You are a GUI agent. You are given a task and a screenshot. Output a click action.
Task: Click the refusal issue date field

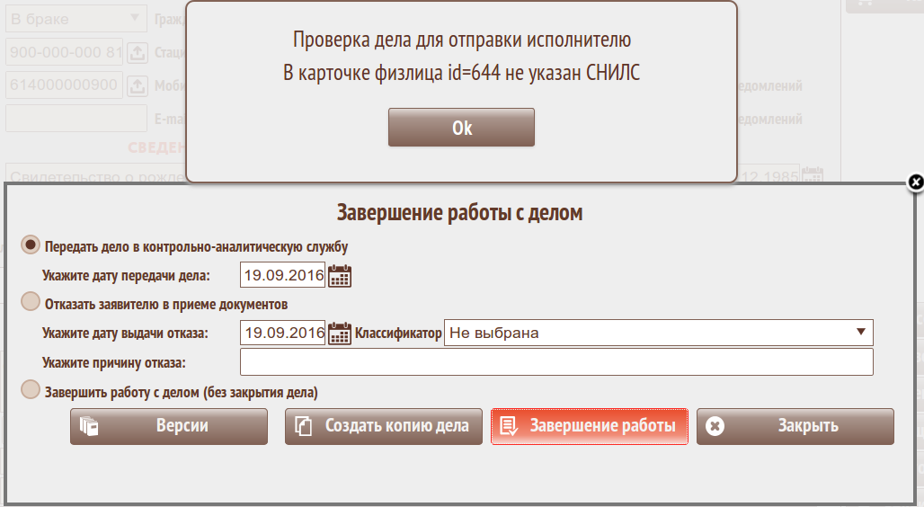point(282,334)
